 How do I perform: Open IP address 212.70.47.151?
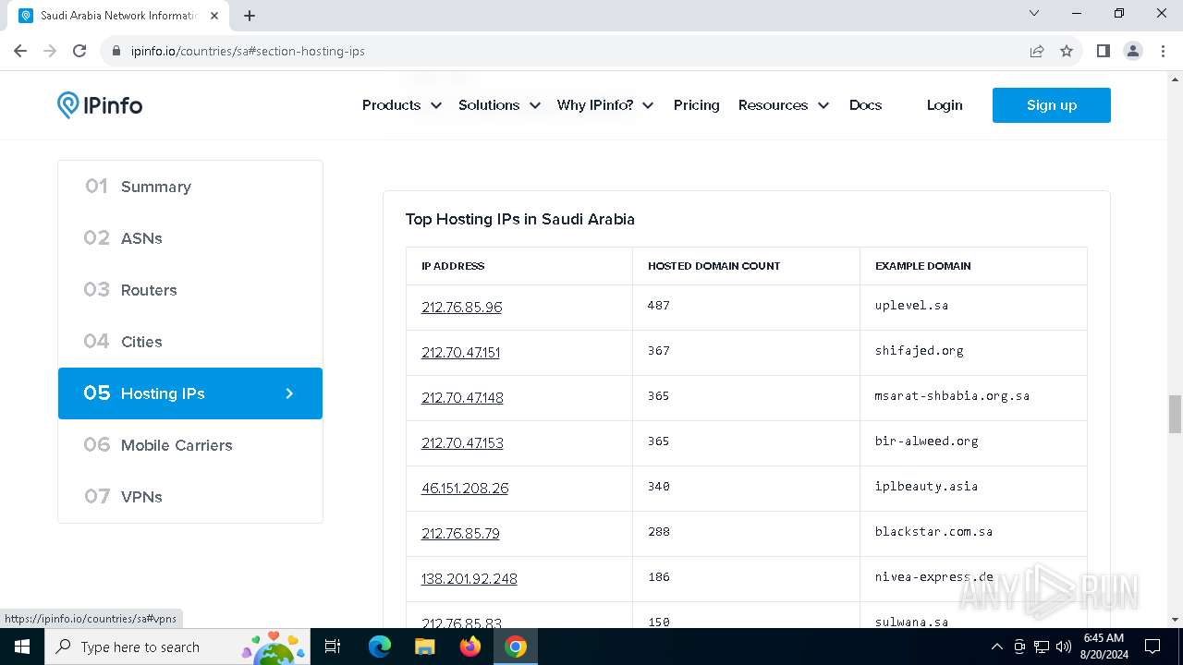[460, 352]
